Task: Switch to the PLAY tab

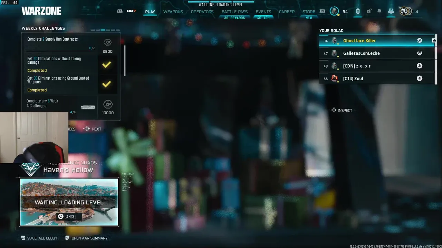Action: click(x=150, y=12)
